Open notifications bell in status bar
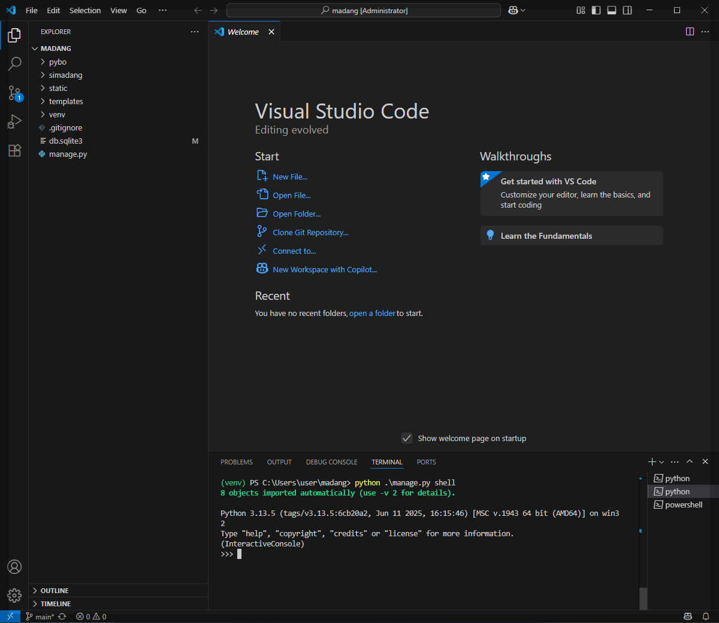719x623 pixels. 706,616
